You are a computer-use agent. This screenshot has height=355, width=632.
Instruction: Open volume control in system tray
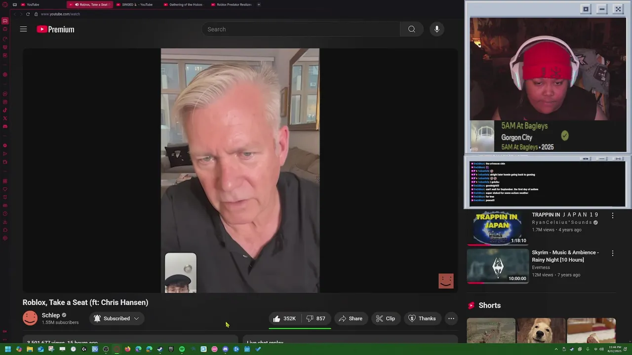point(601,349)
